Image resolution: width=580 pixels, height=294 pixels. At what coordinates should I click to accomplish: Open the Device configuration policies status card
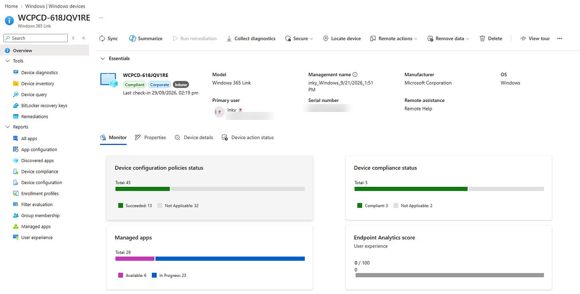pyautogui.click(x=210, y=188)
